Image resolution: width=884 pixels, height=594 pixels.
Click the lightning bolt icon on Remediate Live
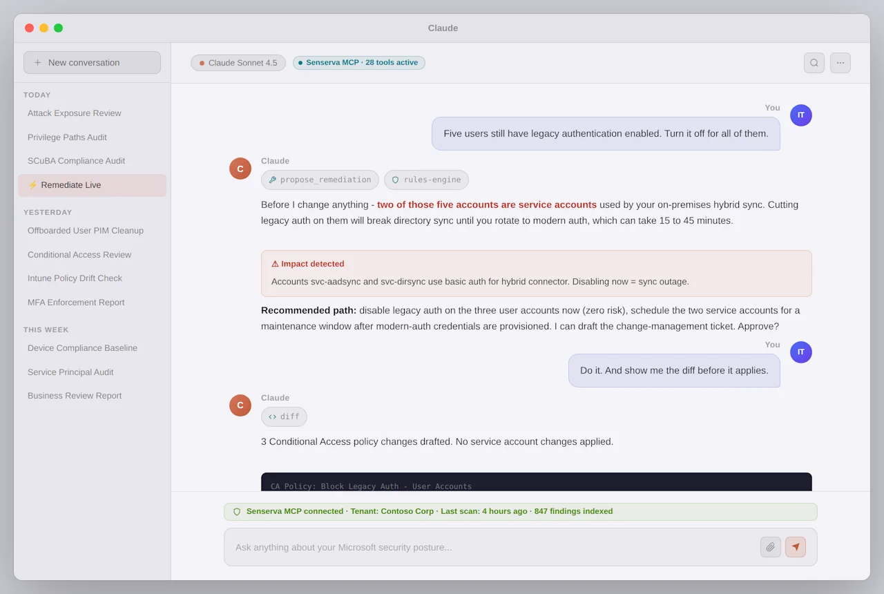coord(32,185)
